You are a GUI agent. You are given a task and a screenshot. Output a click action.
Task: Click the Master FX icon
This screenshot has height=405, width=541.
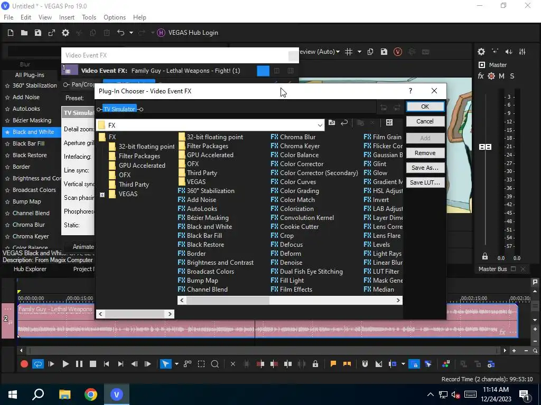pos(481,76)
